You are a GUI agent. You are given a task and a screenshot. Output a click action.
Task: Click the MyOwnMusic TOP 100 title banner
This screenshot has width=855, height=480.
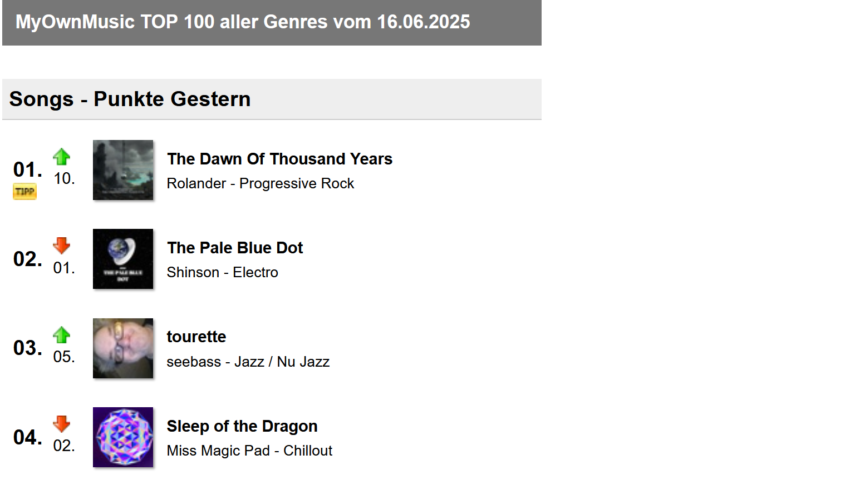(272, 22)
